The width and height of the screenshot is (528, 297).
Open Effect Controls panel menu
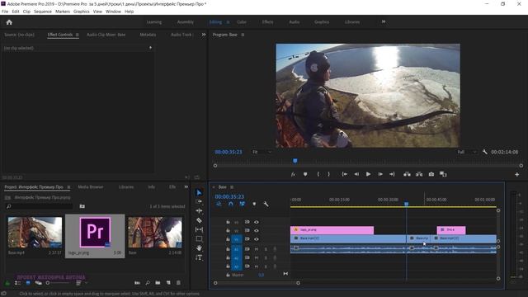pyautogui.click(x=77, y=35)
